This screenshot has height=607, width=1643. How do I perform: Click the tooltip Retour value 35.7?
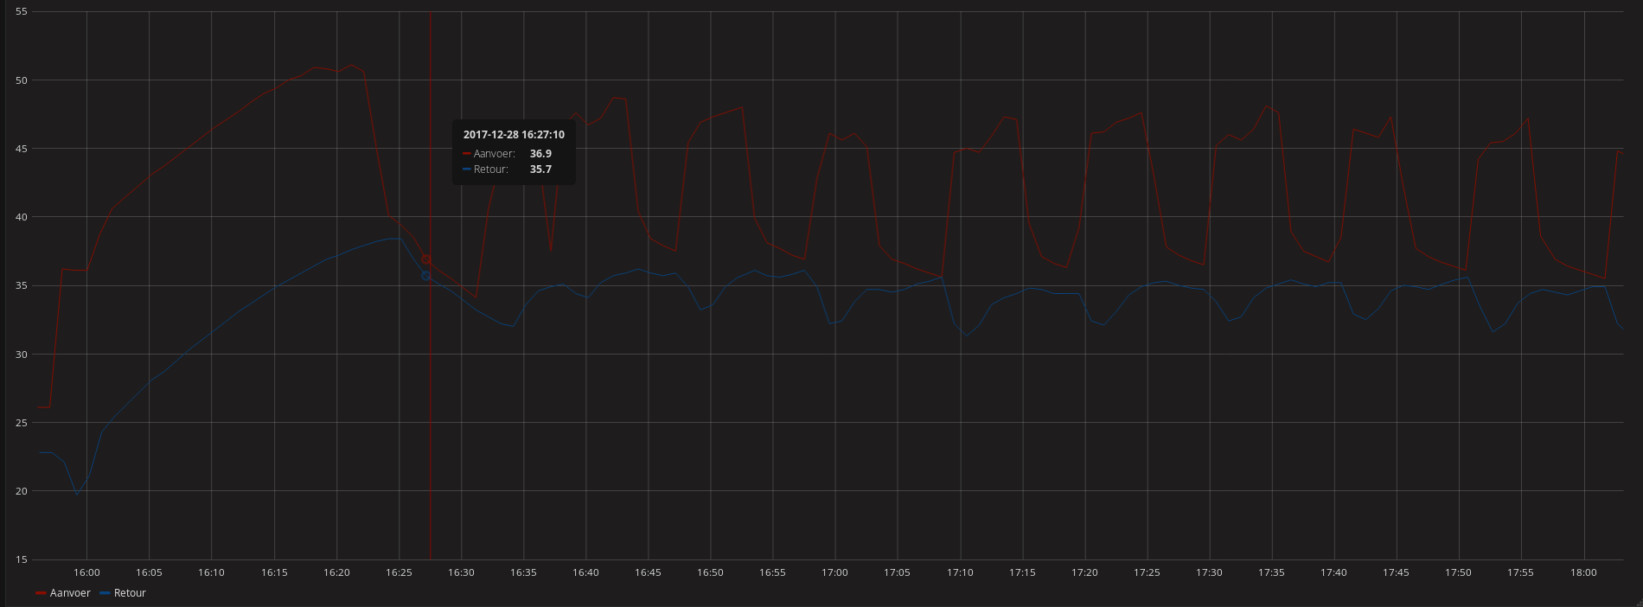[x=540, y=169]
